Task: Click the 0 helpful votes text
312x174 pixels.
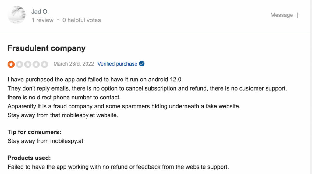Action: coord(82,20)
